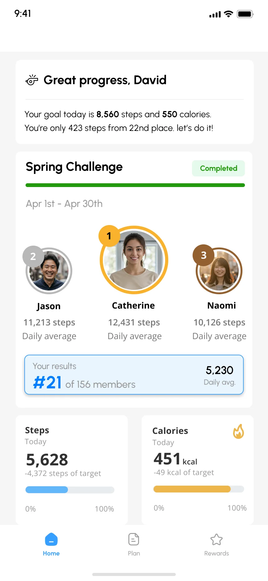Click the Steps progress bar
The height and width of the screenshot is (581, 268).
point(70,490)
